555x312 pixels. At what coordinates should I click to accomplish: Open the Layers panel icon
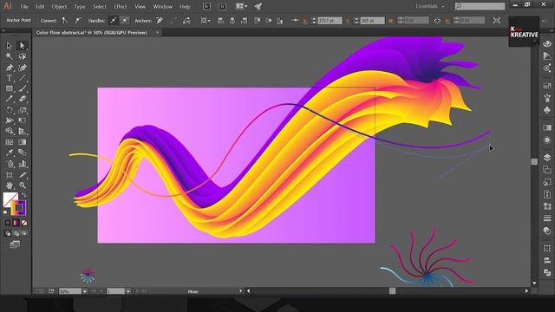point(547,158)
